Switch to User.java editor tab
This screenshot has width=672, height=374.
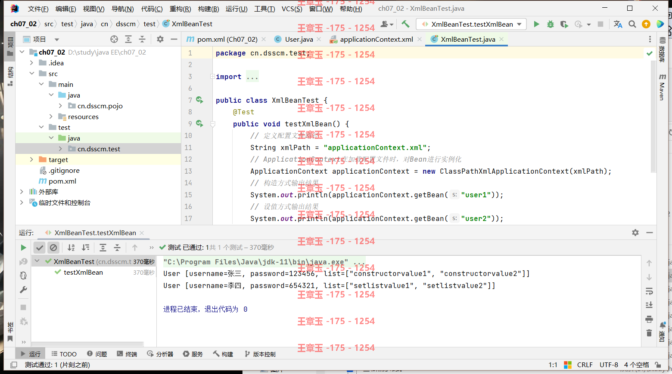(x=299, y=39)
